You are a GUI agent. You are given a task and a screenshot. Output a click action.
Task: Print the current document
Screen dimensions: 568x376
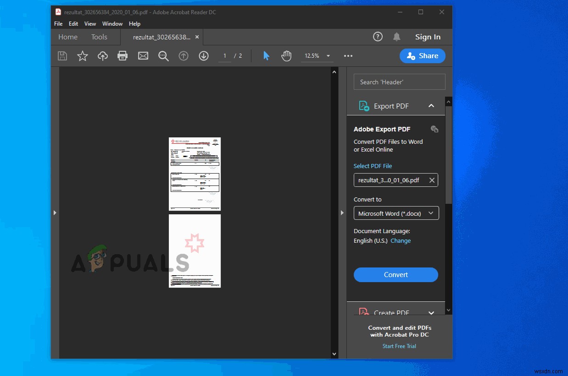(x=123, y=55)
